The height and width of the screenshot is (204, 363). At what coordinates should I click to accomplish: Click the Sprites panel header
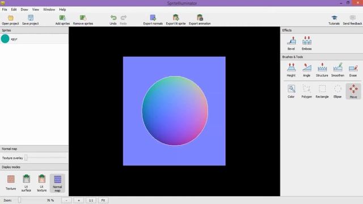click(34, 30)
